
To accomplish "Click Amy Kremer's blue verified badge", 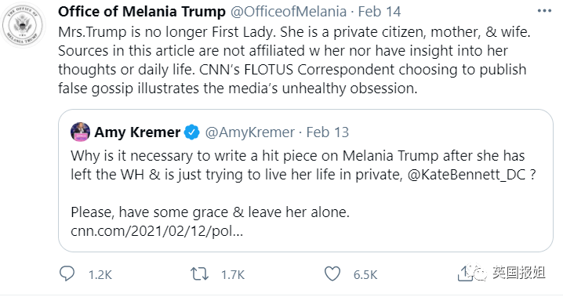I will pos(192,132).
